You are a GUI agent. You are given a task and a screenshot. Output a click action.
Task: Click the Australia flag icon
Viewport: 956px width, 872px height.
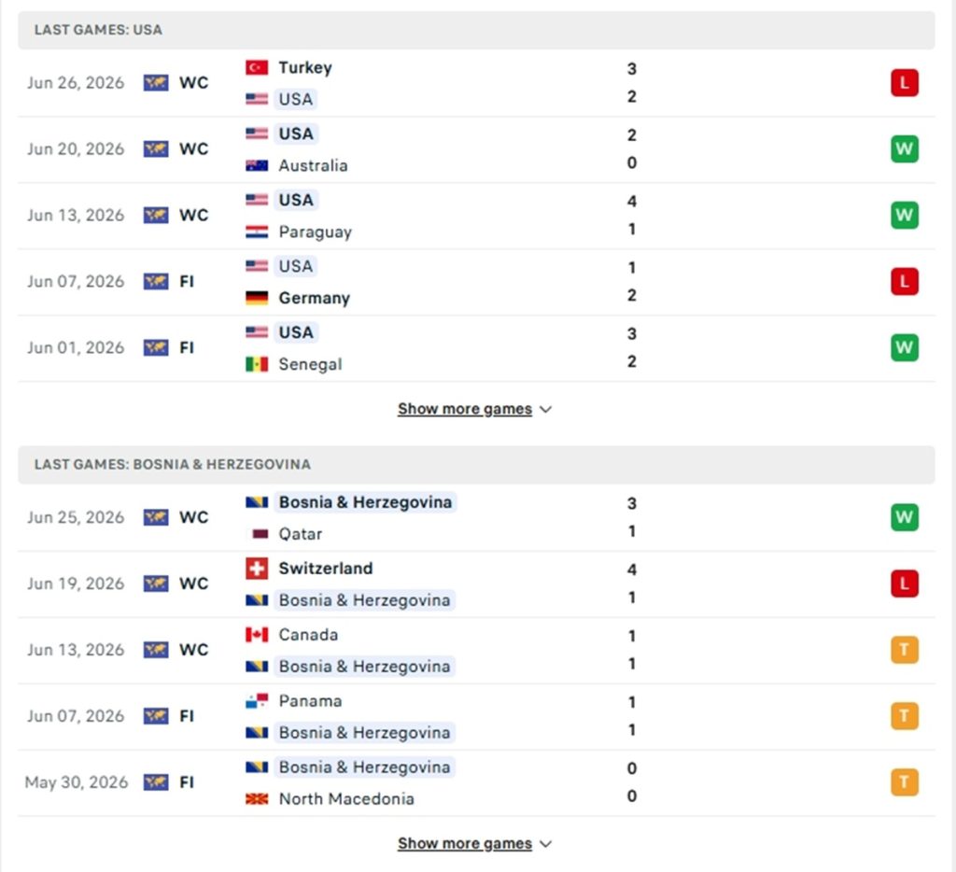coord(257,165)
